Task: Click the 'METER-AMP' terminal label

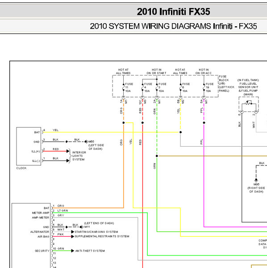Action: point(41,213)
